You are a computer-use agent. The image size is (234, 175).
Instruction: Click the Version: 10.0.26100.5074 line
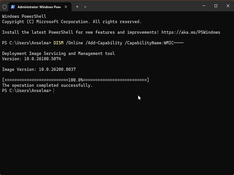pos(31,59)
